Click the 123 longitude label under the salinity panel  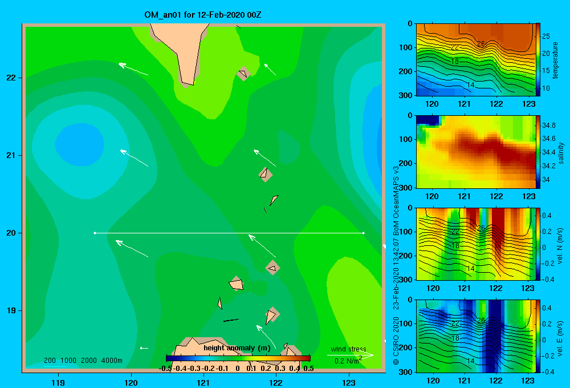(528, 196)
